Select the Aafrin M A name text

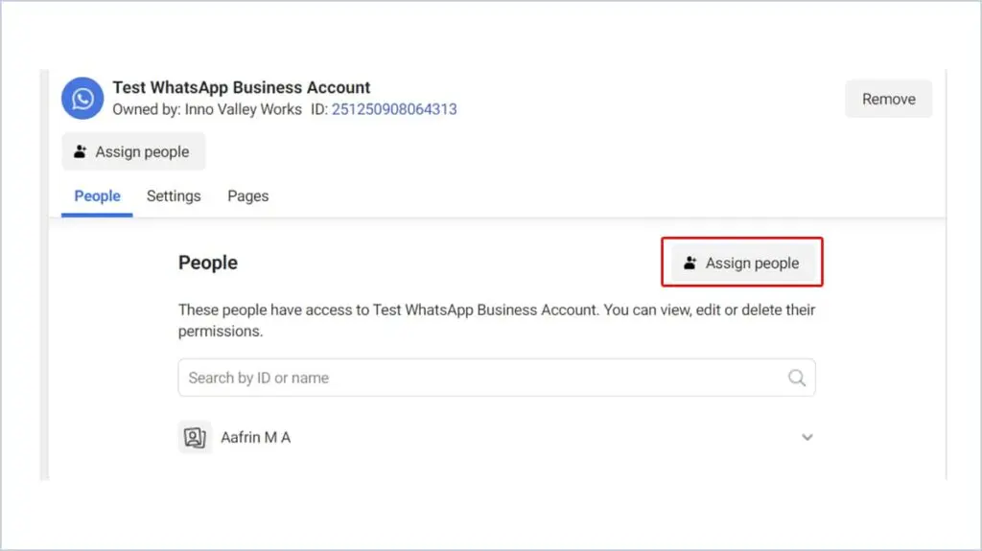pyautogui.click(x=255, y=437)
